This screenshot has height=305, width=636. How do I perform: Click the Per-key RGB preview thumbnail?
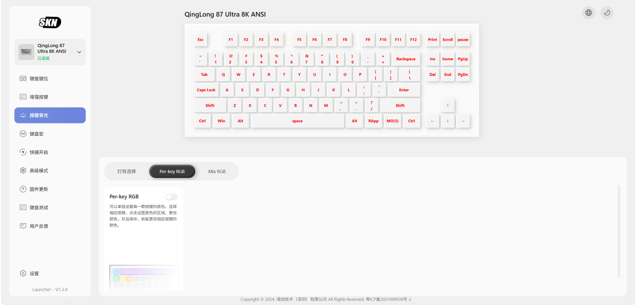144,278
